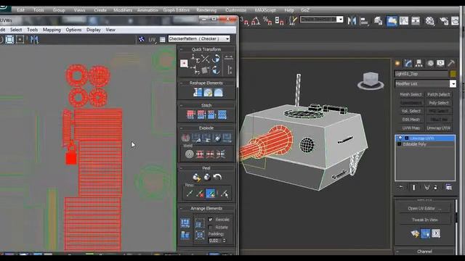The image size is (465, 261).
Task: Toggle the highlighted Auto Pin button in Pins
Action: click(211, 194)
